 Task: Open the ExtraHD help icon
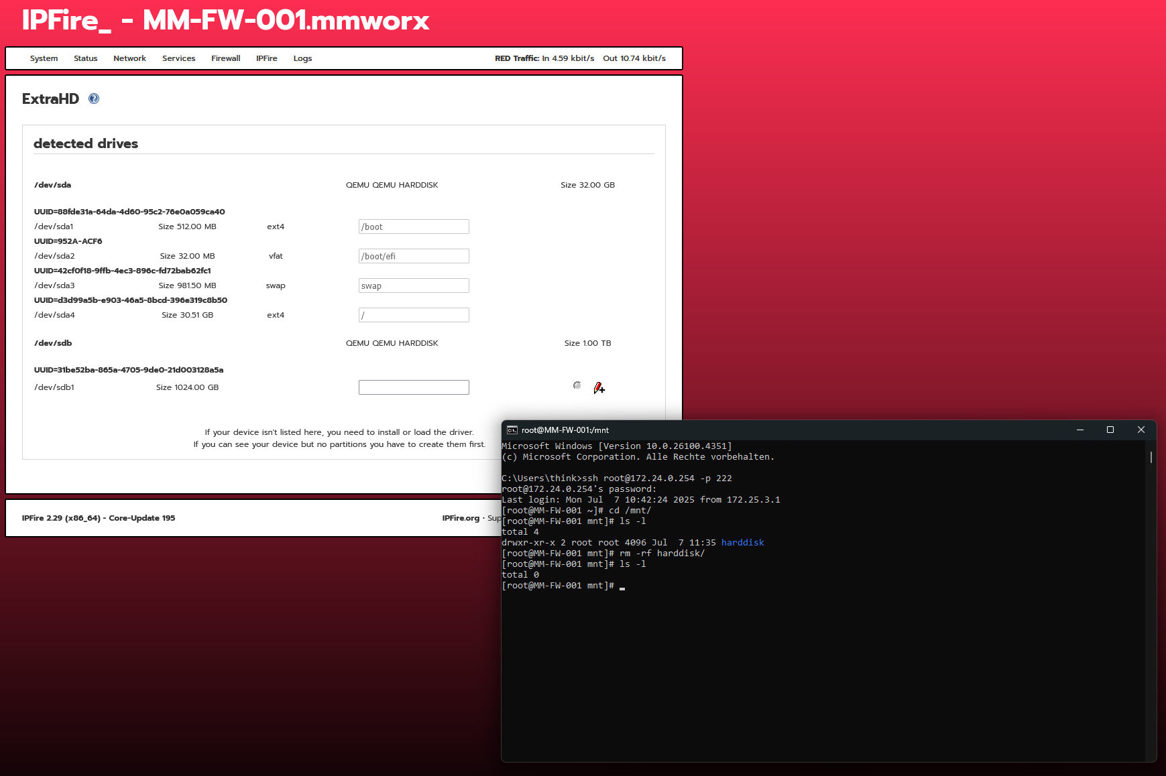(94, 99)
